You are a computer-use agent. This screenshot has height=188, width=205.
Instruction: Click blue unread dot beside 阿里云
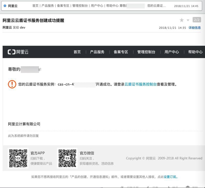point(5,6)
